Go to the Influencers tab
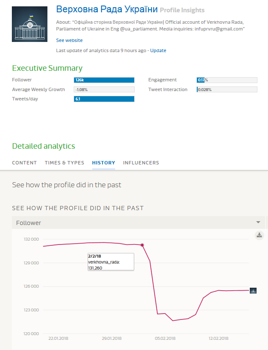 [x=141, y=163]
